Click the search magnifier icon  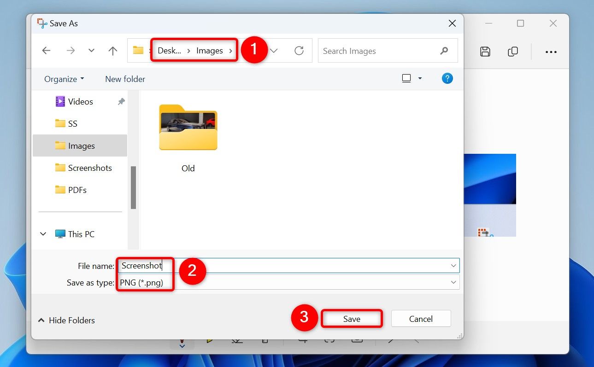443,51
